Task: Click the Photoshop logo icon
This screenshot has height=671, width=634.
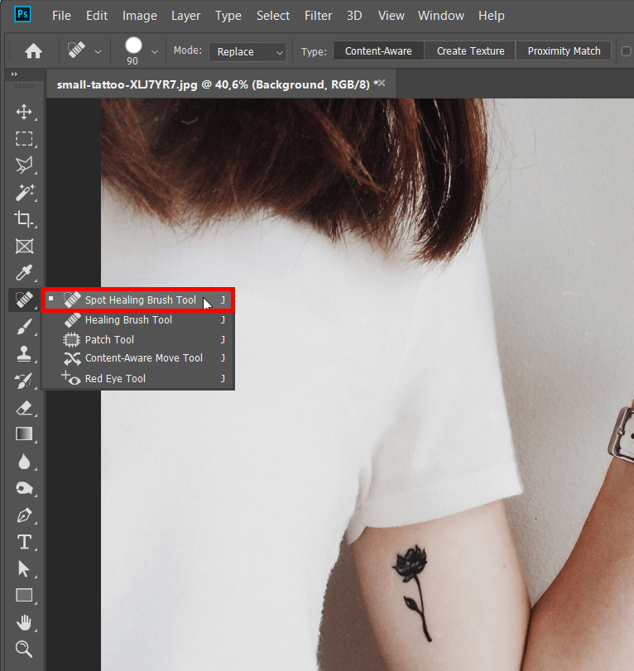Action: pyautogui.click(x=22, y=14)
